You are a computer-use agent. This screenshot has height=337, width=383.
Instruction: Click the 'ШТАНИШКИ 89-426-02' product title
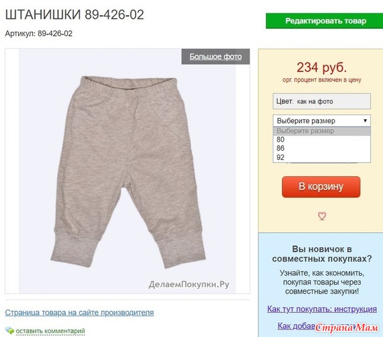click(75, 14)
